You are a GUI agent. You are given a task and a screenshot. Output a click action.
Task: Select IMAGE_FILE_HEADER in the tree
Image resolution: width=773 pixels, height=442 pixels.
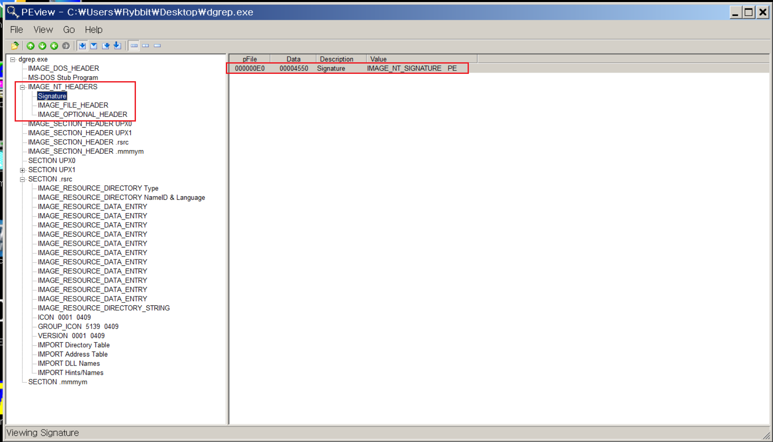tap(73, 105)
